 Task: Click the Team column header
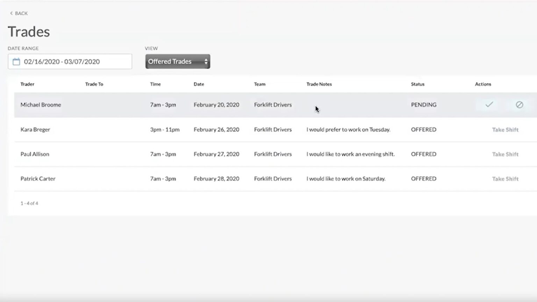(x=259, y=84)
